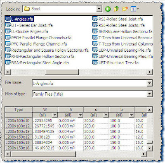Open the d column filter dropdown

point(106,115)
